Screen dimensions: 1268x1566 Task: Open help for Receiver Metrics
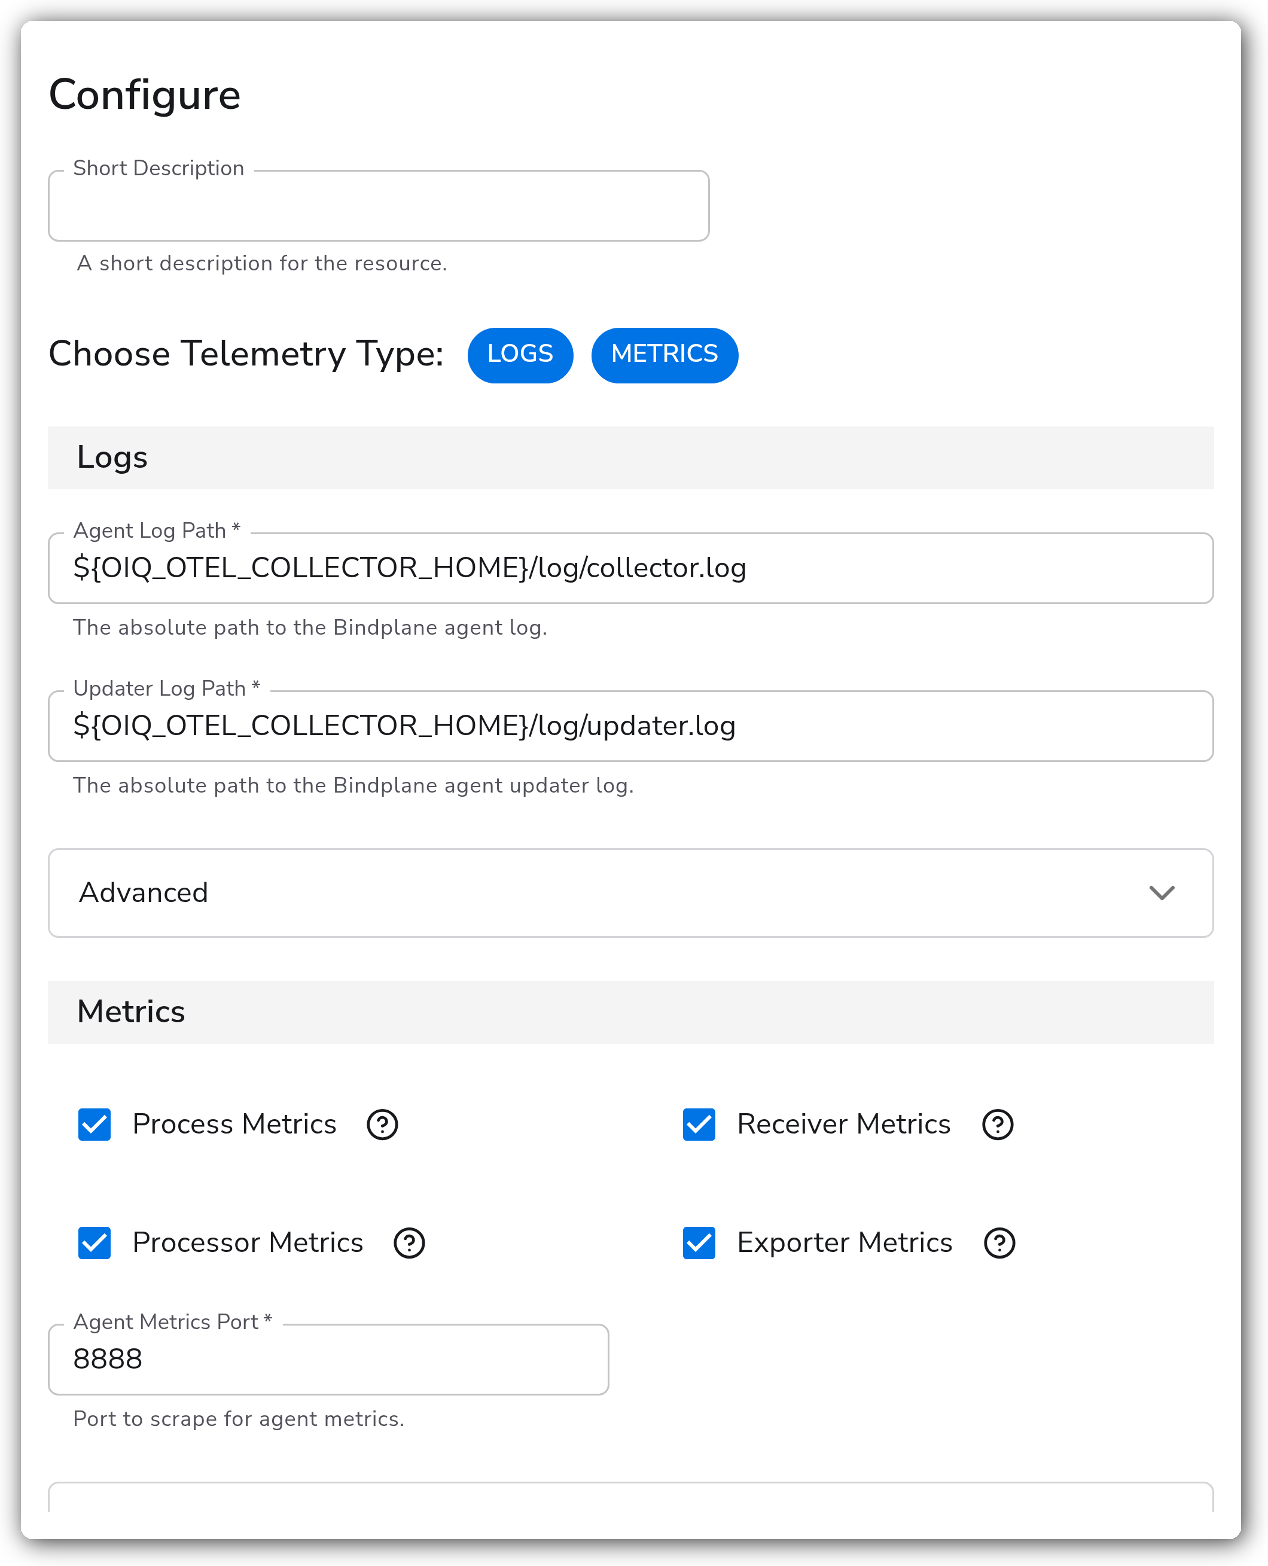[x=997, y=1124]
